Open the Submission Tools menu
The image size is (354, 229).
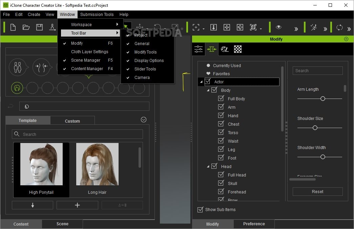click(x=97, y=15)
